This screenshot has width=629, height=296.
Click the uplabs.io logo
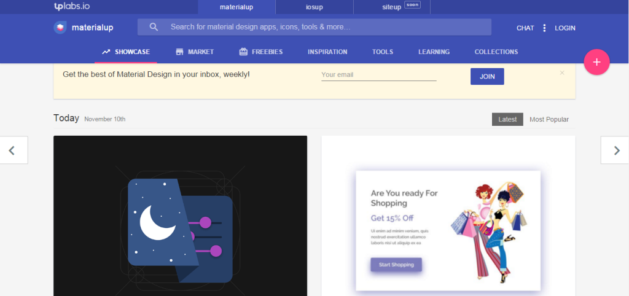click(72, 7)
